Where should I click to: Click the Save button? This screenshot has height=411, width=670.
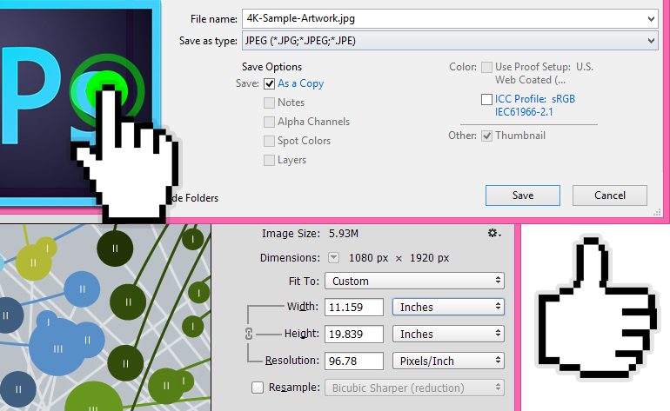pos(523,196)
